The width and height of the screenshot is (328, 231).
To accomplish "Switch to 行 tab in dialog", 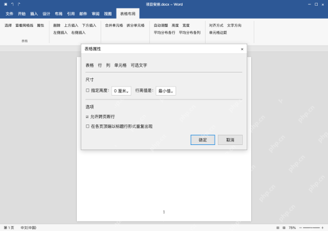I will pyautogui.click(x=100, y=65).
